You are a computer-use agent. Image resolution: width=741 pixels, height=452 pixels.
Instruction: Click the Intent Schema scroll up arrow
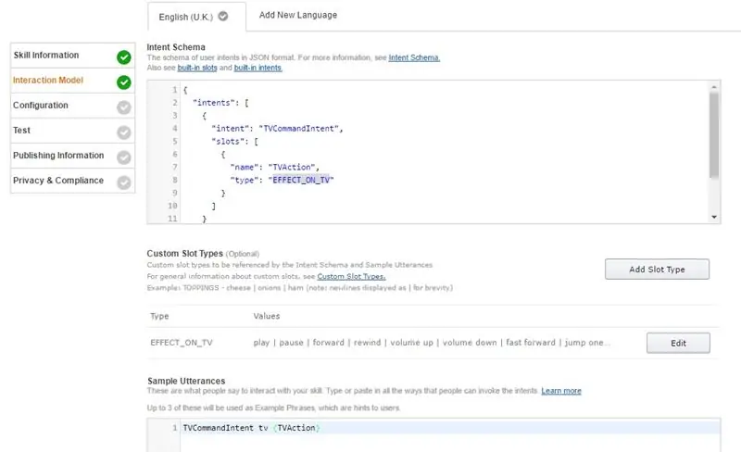[713, 87]
